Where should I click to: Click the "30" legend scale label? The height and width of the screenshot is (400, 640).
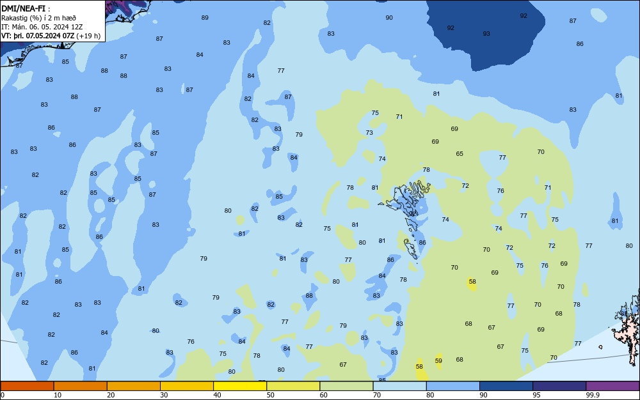[164, 395]
